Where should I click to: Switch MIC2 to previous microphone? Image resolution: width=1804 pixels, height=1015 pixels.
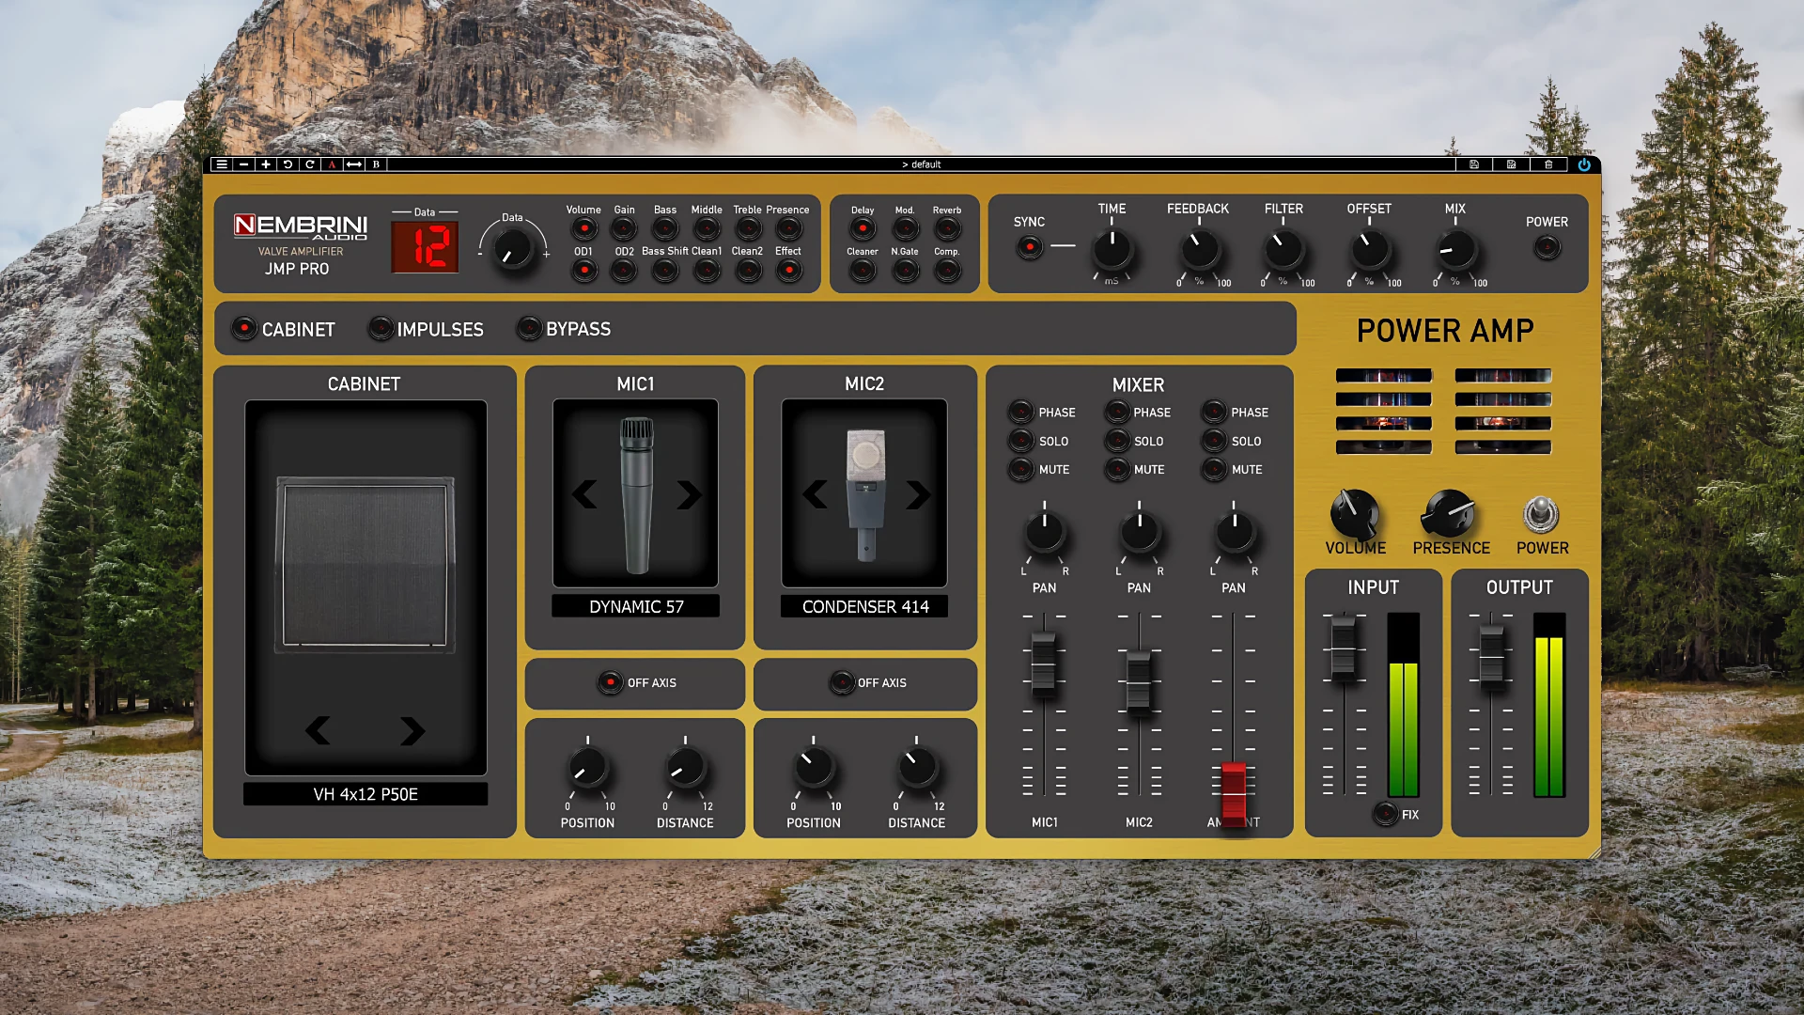[815, 494]
